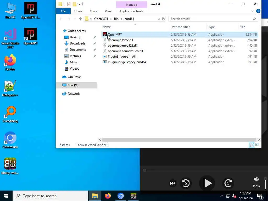
Task: Click the This PC desktop icon
Action: [x=10, y=10]
